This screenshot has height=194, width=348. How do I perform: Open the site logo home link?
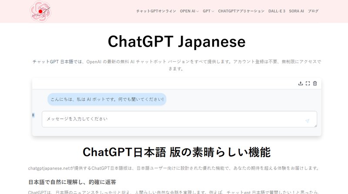point(40,11)
